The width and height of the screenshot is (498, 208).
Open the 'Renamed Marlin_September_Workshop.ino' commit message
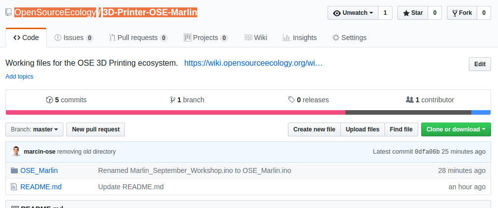point(195,170)
